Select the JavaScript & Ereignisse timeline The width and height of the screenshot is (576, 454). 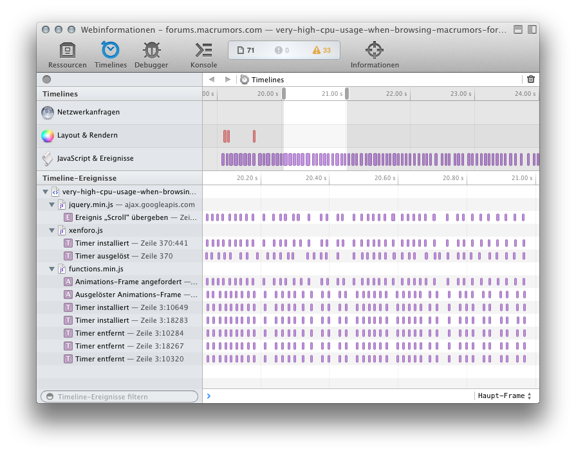point(120,159)
